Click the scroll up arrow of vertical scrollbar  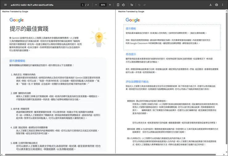pos(226,11)
